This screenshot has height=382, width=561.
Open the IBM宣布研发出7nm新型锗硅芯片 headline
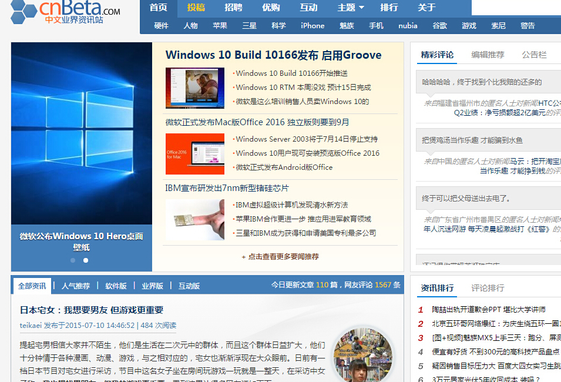coord(227,188)
